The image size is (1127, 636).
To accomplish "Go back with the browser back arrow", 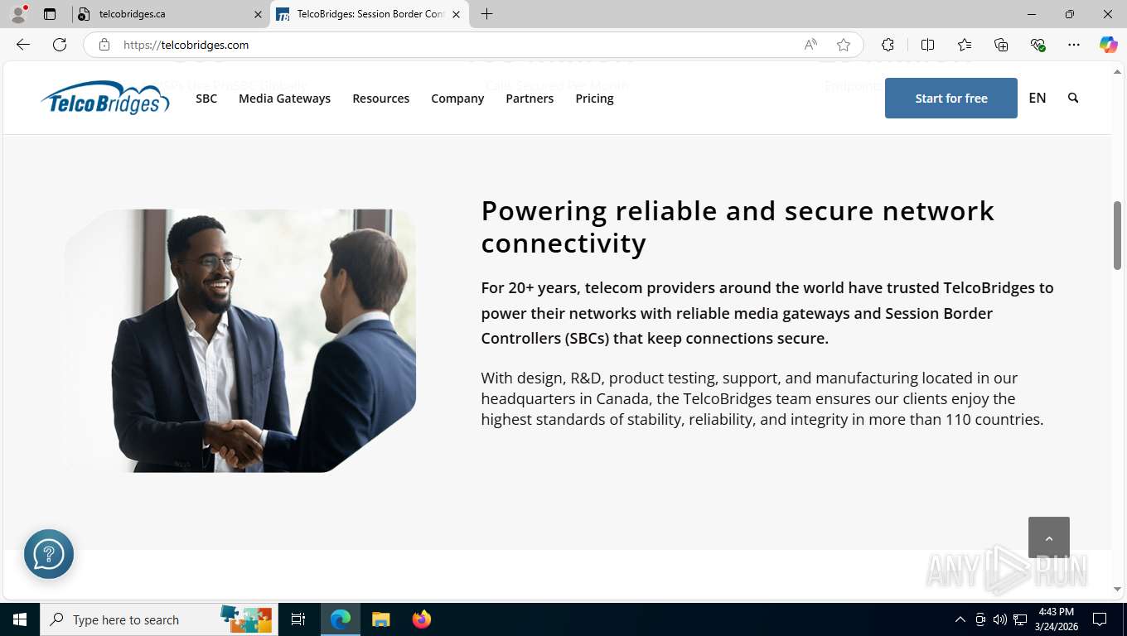I will (23, 45).
